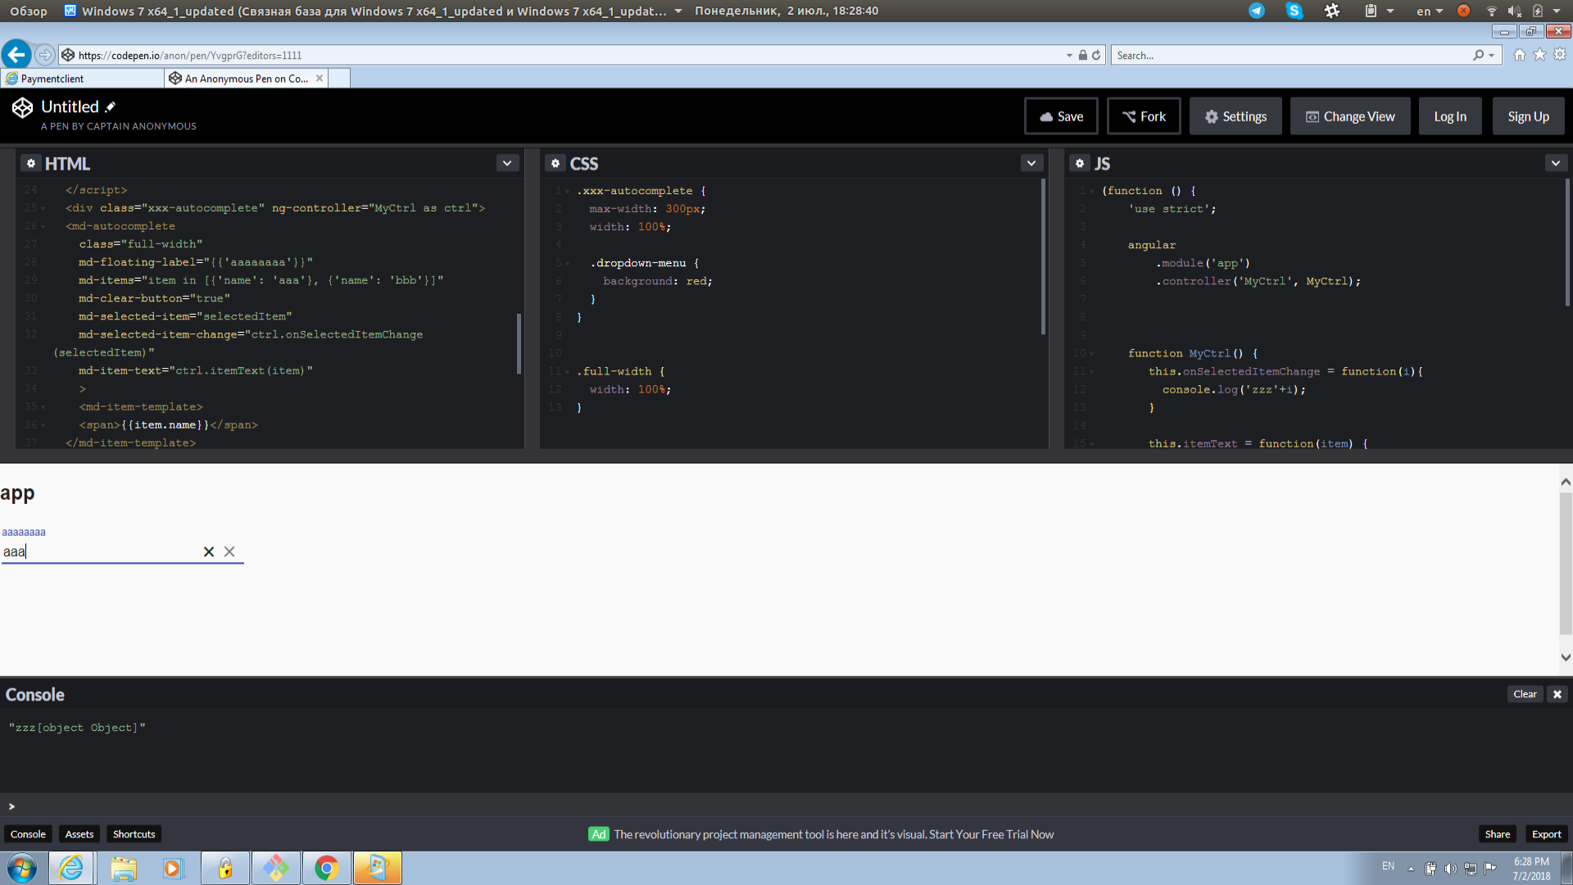Switch to the Paymentclient browser tab
This screenshot has width=1573, height=885.
[x=52, y=79]
